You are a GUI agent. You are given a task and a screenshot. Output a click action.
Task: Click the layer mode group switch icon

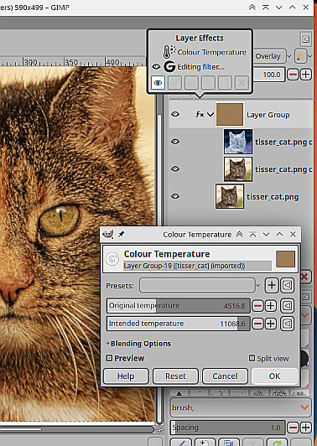click(300, 56)
